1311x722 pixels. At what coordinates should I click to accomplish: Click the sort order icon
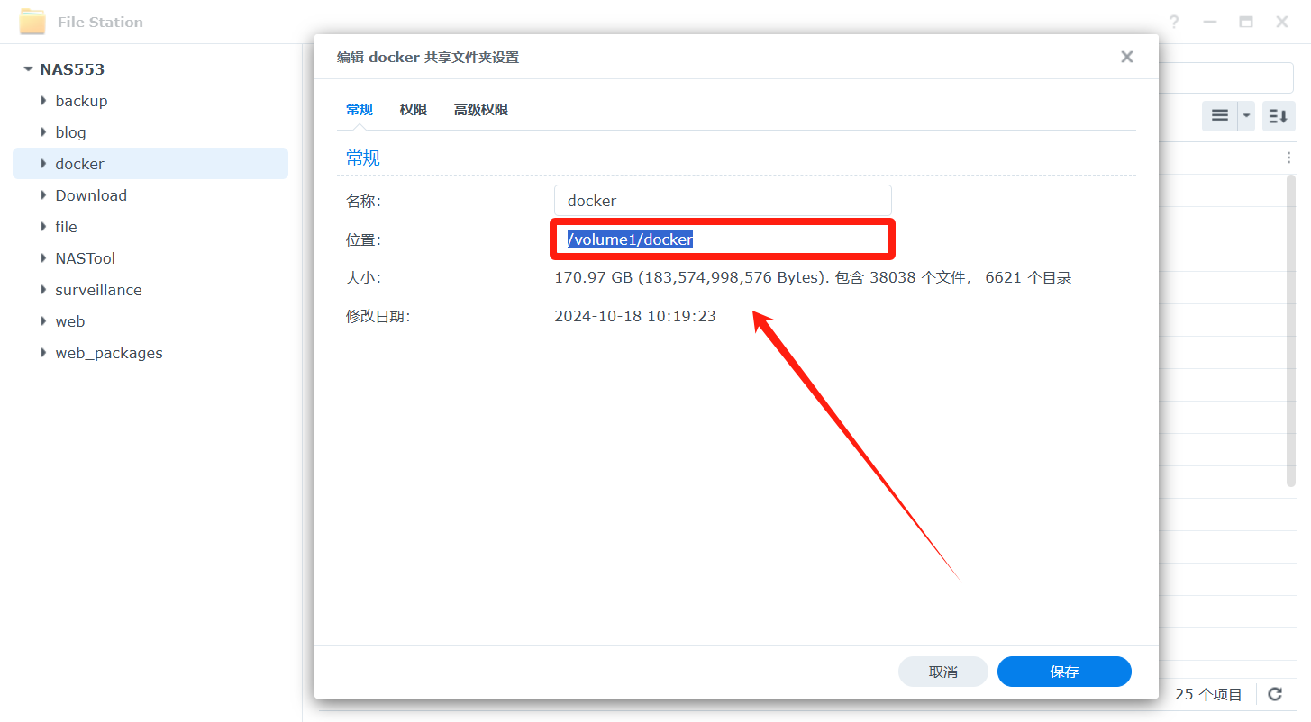[1278, 115]
